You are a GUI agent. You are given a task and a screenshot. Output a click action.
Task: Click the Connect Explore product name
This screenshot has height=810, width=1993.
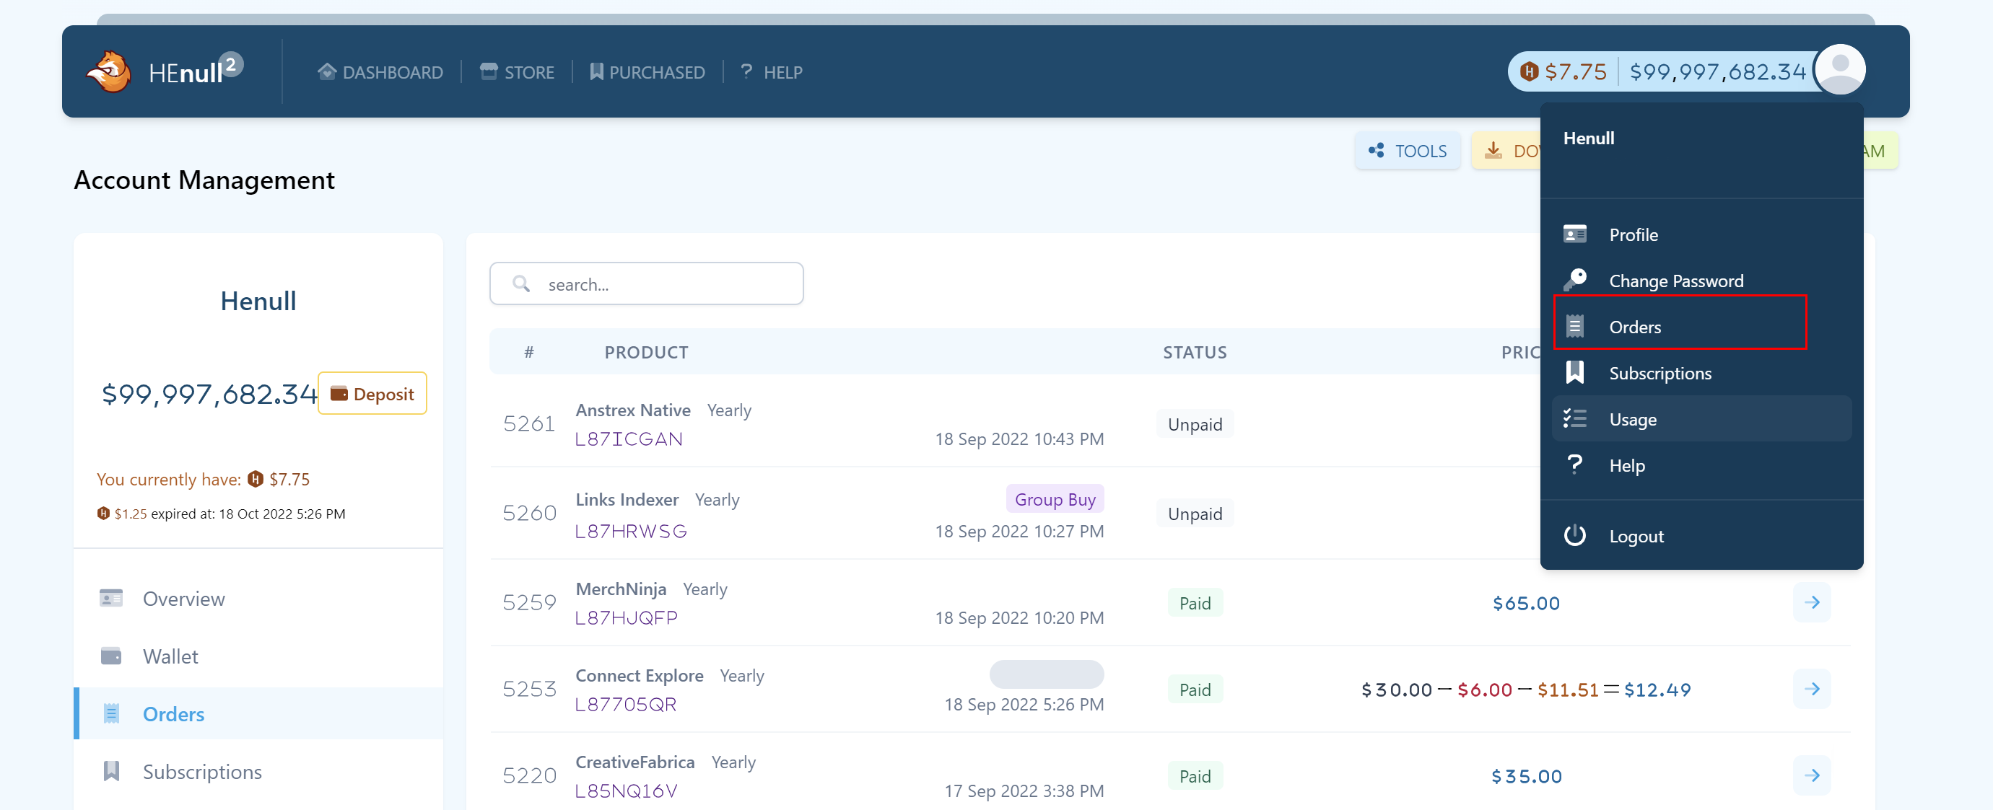[639, 676]
